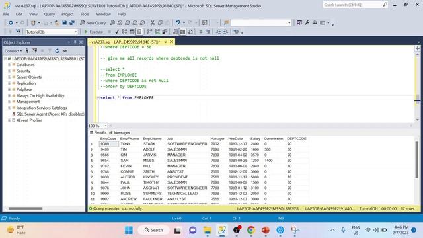Uncomment the selected lines
Image resolution: width=423 pixels, height=238 pixels.
coord(208,32)
